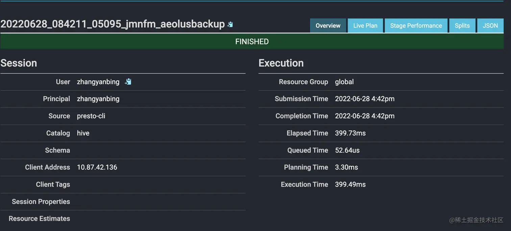Click the Completion Time value
511x231 pixels.
pyautogui.click(x=364, y=116)
